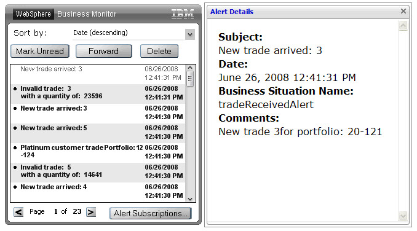Screen dimensions: 417x231
Task: Click Alert Details scroll up arrow
Action: [403, 26]
